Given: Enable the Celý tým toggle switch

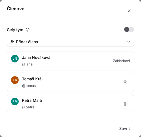Looking at the screenshot, I should click(129, 29).
